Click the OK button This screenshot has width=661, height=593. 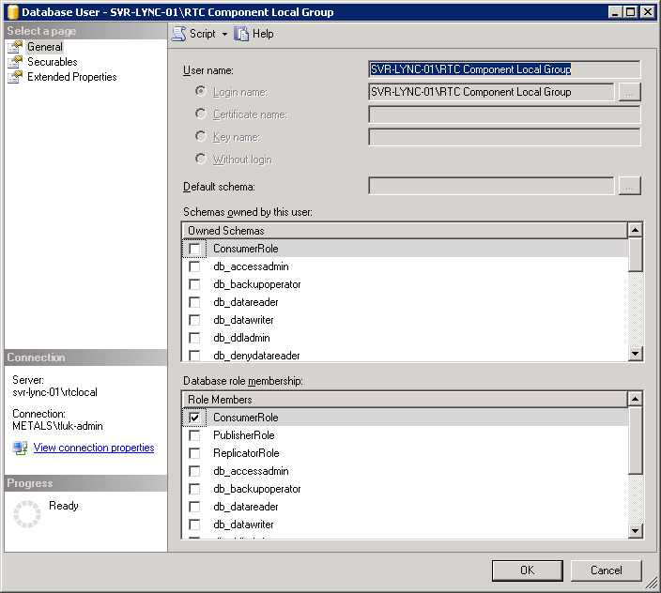528,570
